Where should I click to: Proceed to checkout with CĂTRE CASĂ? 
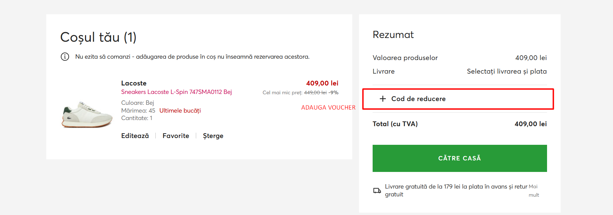pyautogui.click(x=459, y=158)
